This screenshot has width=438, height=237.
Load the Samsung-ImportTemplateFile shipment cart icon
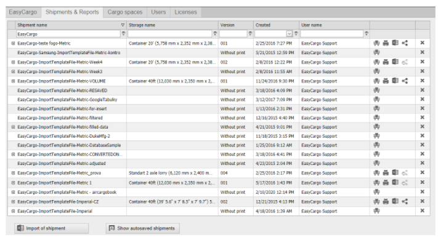pos(376,52)
